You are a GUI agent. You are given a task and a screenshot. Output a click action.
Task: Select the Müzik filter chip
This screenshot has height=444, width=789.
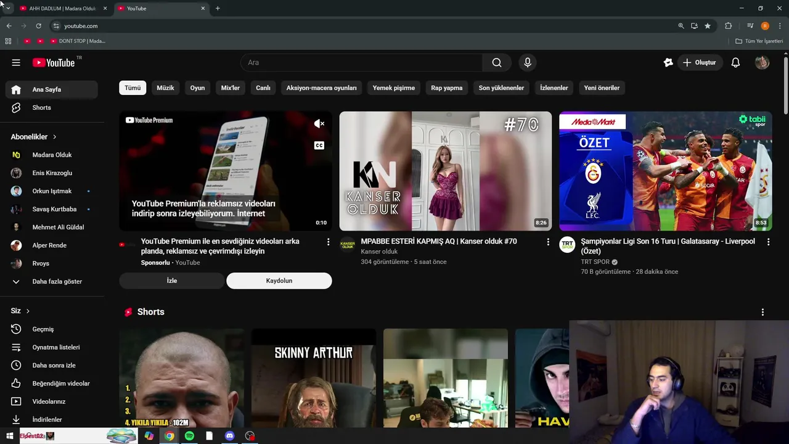[x=165, y=88]
